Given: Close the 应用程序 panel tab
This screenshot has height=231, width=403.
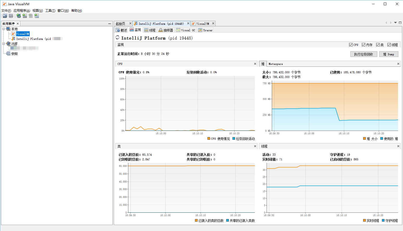Looking at the screenshot, I should click(18, 24).
